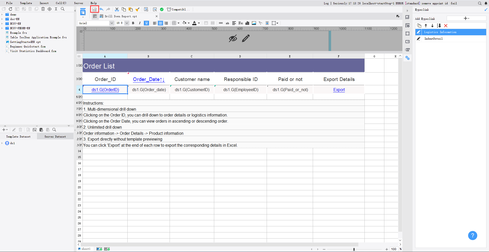Insert a chart with the chart icon
489x252 pixels.
click(247, 23)
